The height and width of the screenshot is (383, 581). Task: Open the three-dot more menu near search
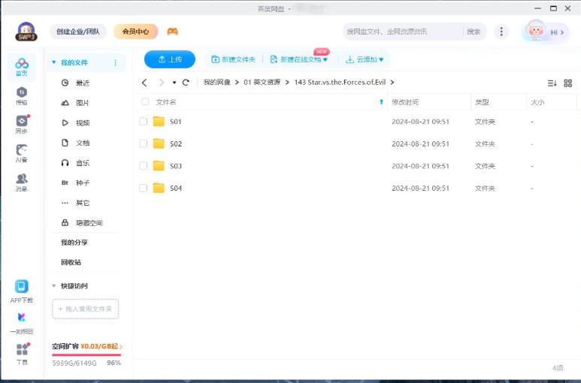coord(501,32)
